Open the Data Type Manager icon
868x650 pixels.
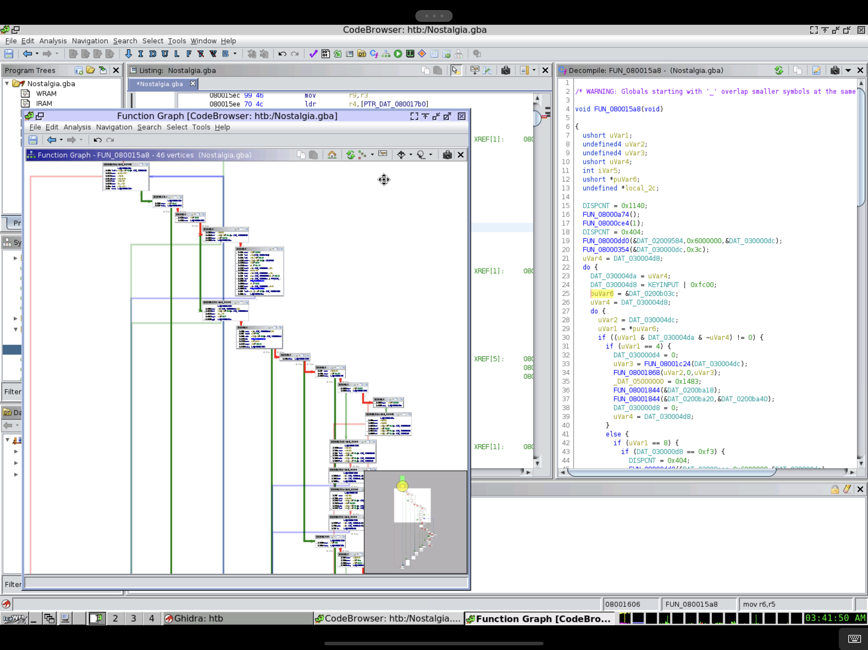tap(362, 54)
